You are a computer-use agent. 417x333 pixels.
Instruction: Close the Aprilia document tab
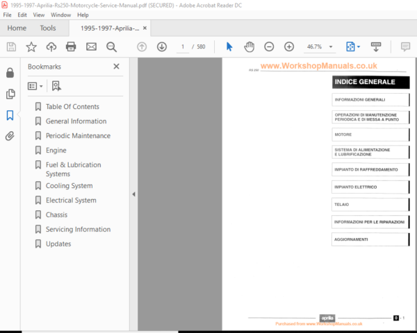click(145, 28)
